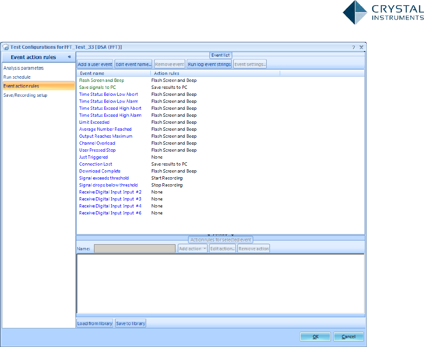
Task: Select Connection Lost event
Action: point(95,164)
